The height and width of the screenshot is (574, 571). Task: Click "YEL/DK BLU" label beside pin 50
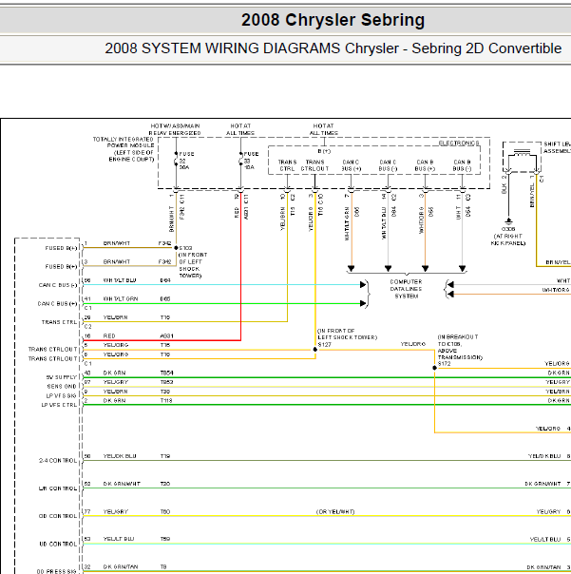click(x=120, y=456)
